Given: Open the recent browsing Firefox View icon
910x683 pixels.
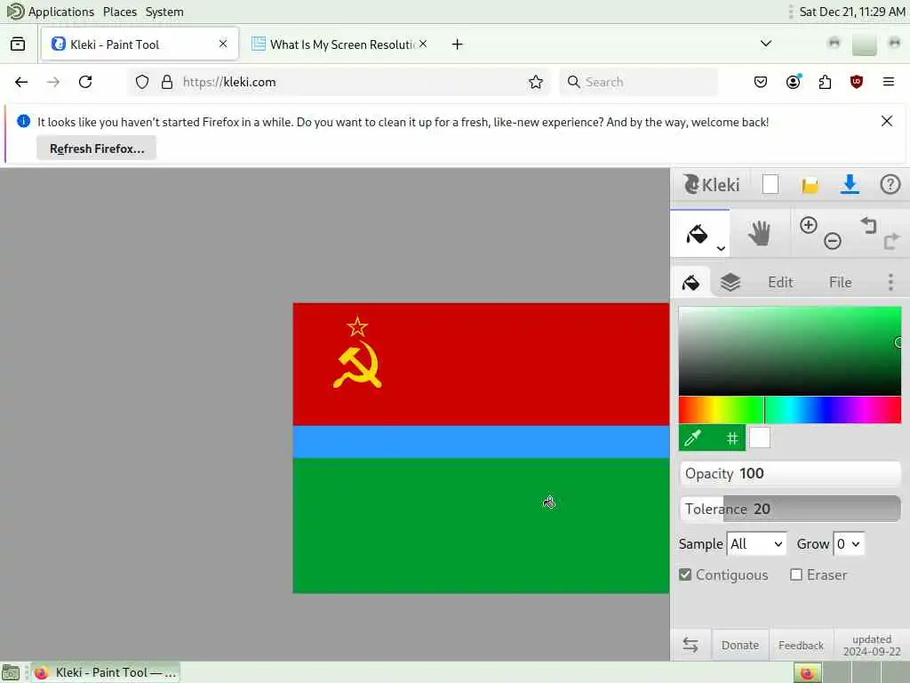Looking at the screenshot, I should (18, 44).
